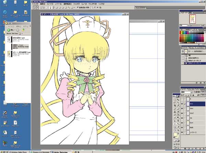
Task: Open the Swatches panel flyout menu arrow
Action: pyautogui.click(x=205, y=30)
